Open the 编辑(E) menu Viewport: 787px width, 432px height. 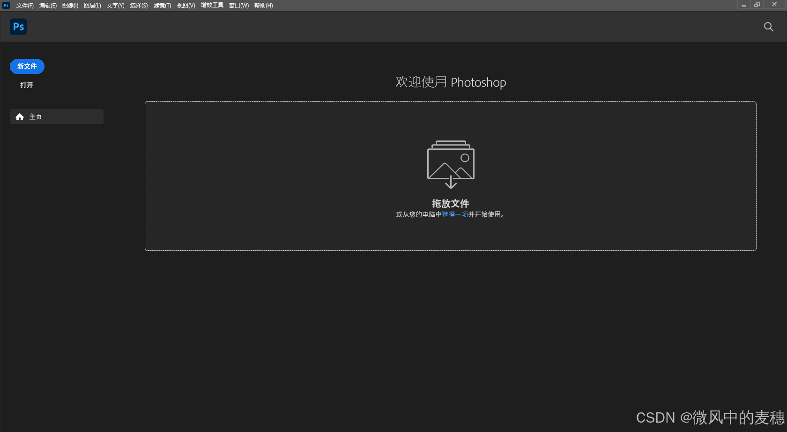pyautogui.click(x=48, y=6)
